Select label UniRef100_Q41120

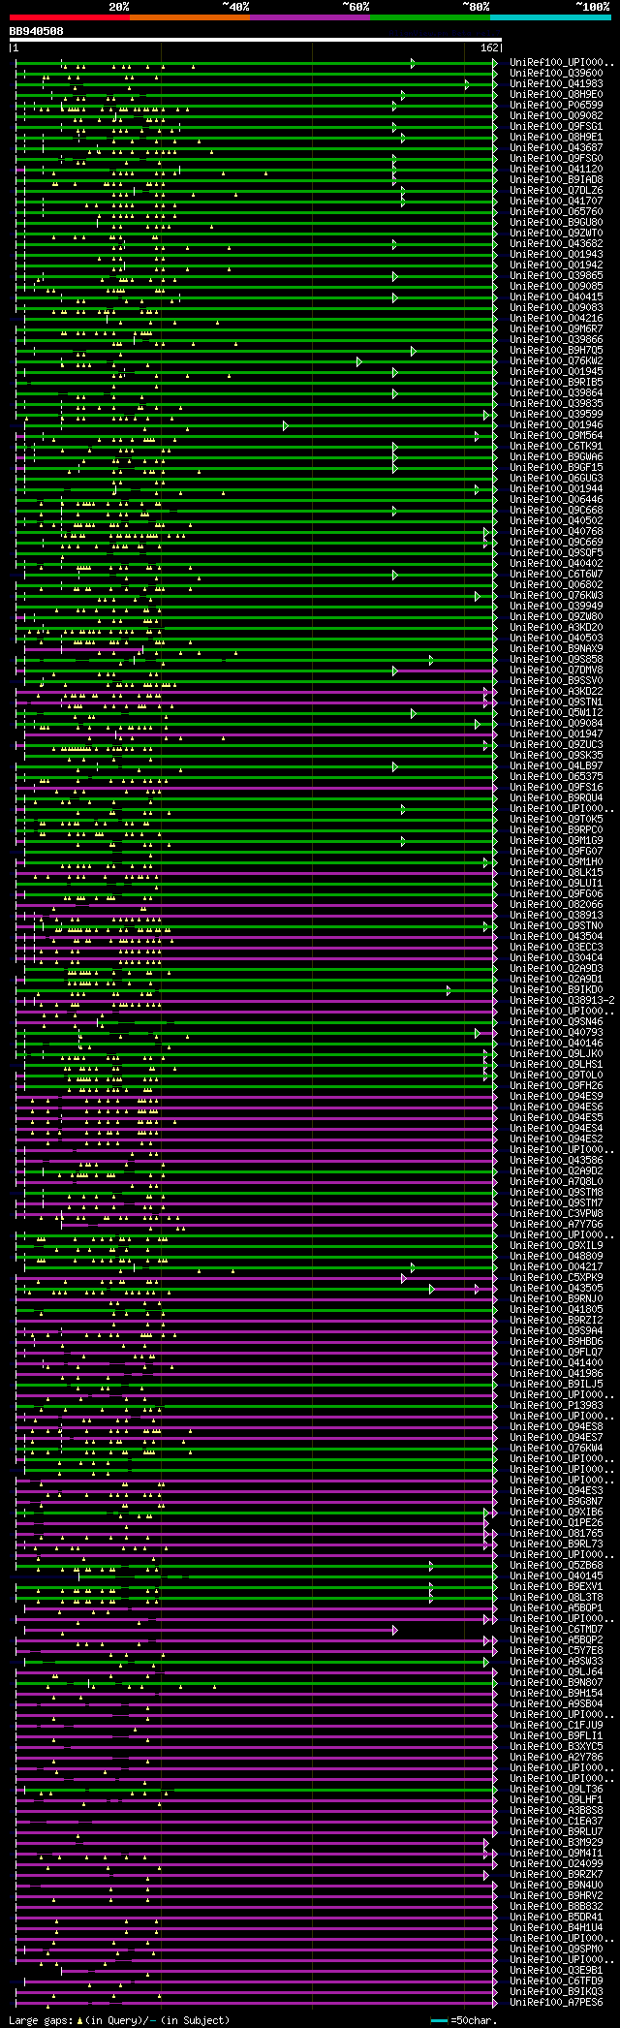coord(556,169)
